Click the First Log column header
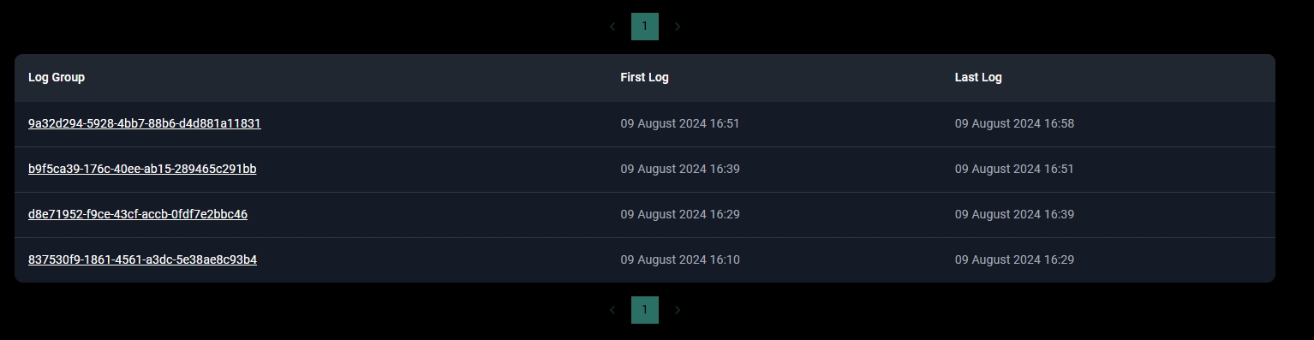 coord(644,77)
